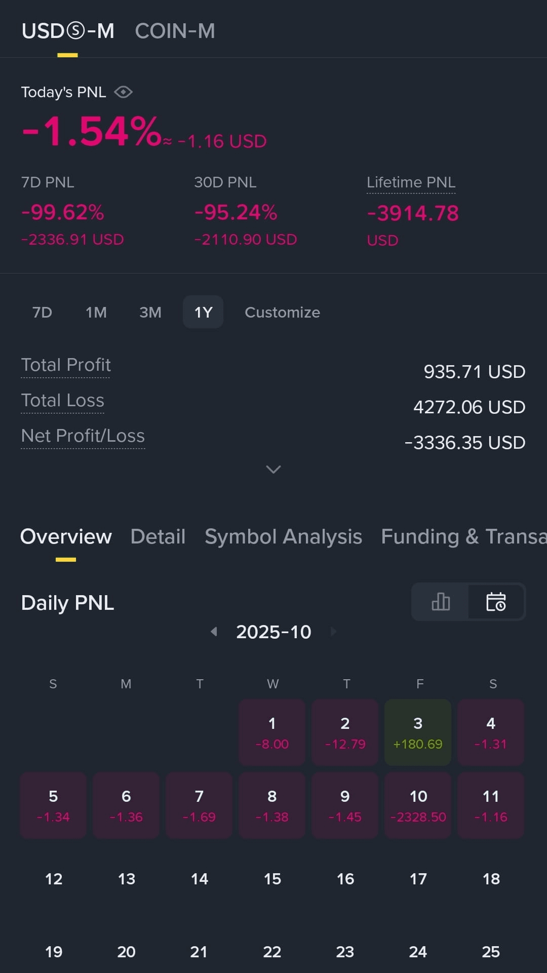Tap the Total Loss label
Viewport: 547px width, 973px height.
(x=62, y=401)
